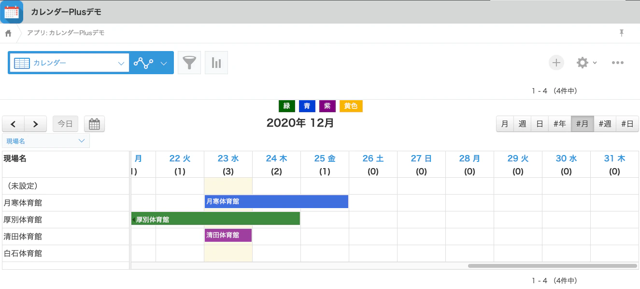Viewport: 640px width, 289px height.
Task: Click the graph view icon
Action: coord(143,63)
